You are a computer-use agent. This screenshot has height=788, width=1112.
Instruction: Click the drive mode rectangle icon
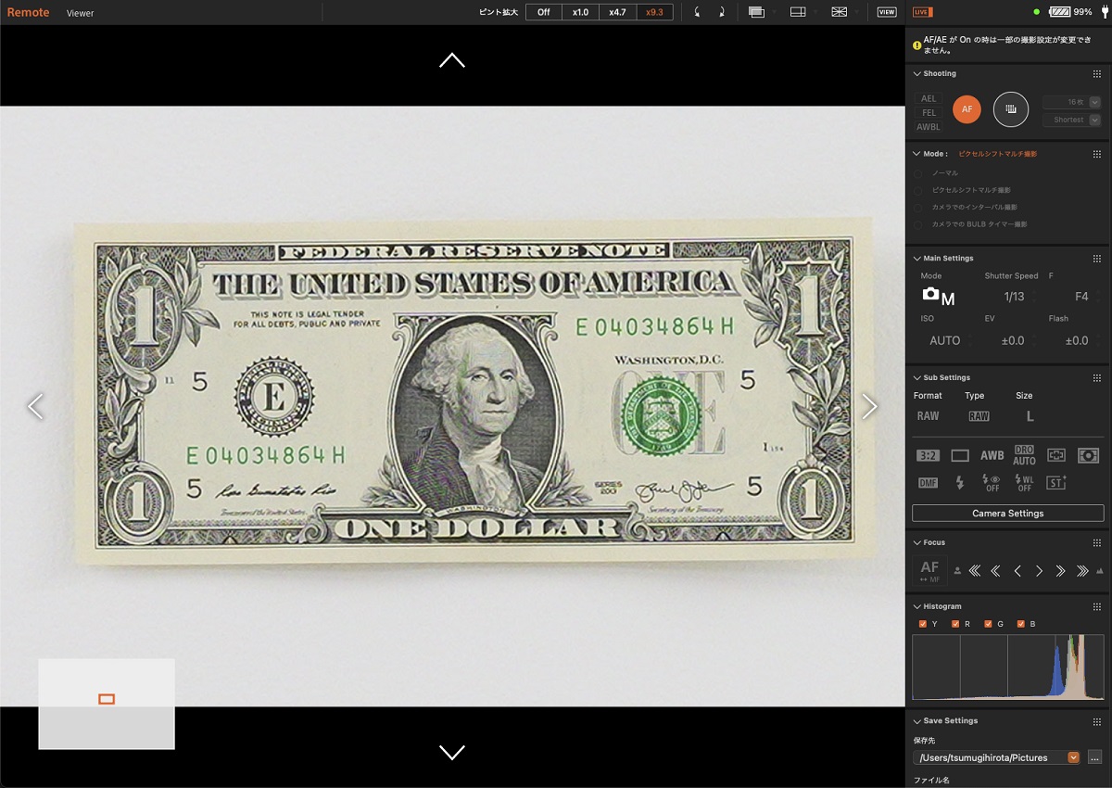[x=960, y=455]
